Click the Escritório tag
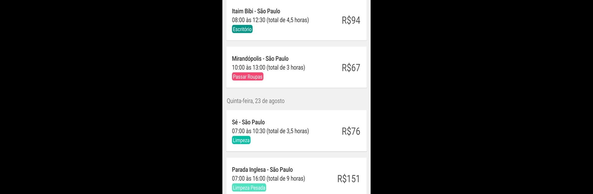This screenshot has width=593, height=194. [x=242, y=29]
